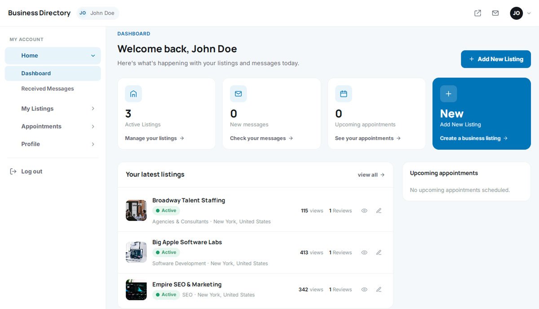Edit Empire SEO & Marketing with pencil icon
Viewport: 539px width, 309px height.
pyautogui.click(x=379, y=290)
